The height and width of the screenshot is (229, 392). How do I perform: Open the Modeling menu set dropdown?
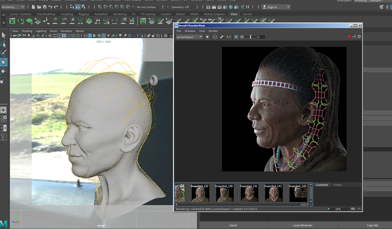pos(13,7)
